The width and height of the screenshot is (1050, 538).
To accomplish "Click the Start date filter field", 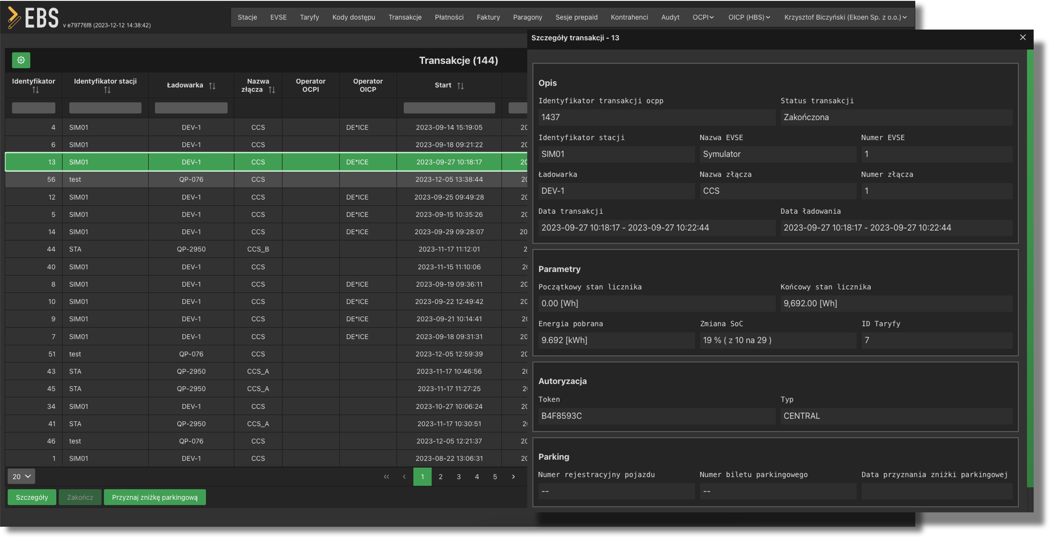I will [x=449, y=108].
